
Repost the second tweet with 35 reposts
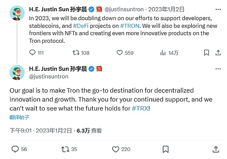65,149
